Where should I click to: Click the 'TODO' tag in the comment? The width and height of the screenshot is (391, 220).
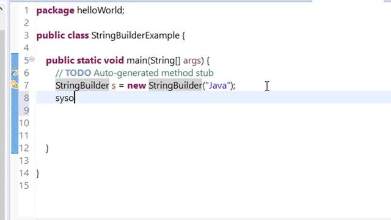[78, 73]
